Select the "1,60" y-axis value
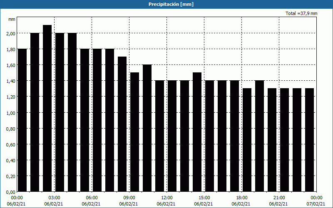Screen dimensions: 333x208 11,65
